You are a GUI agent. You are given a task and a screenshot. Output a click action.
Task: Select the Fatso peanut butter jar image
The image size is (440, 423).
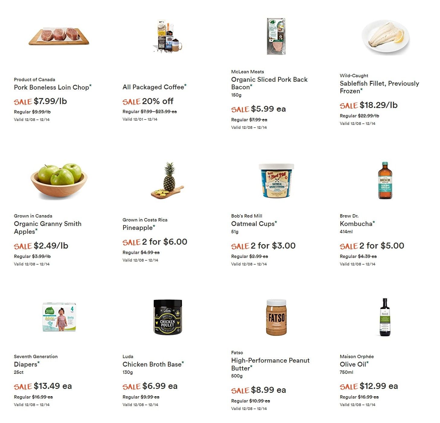click(x=276, y=317)
